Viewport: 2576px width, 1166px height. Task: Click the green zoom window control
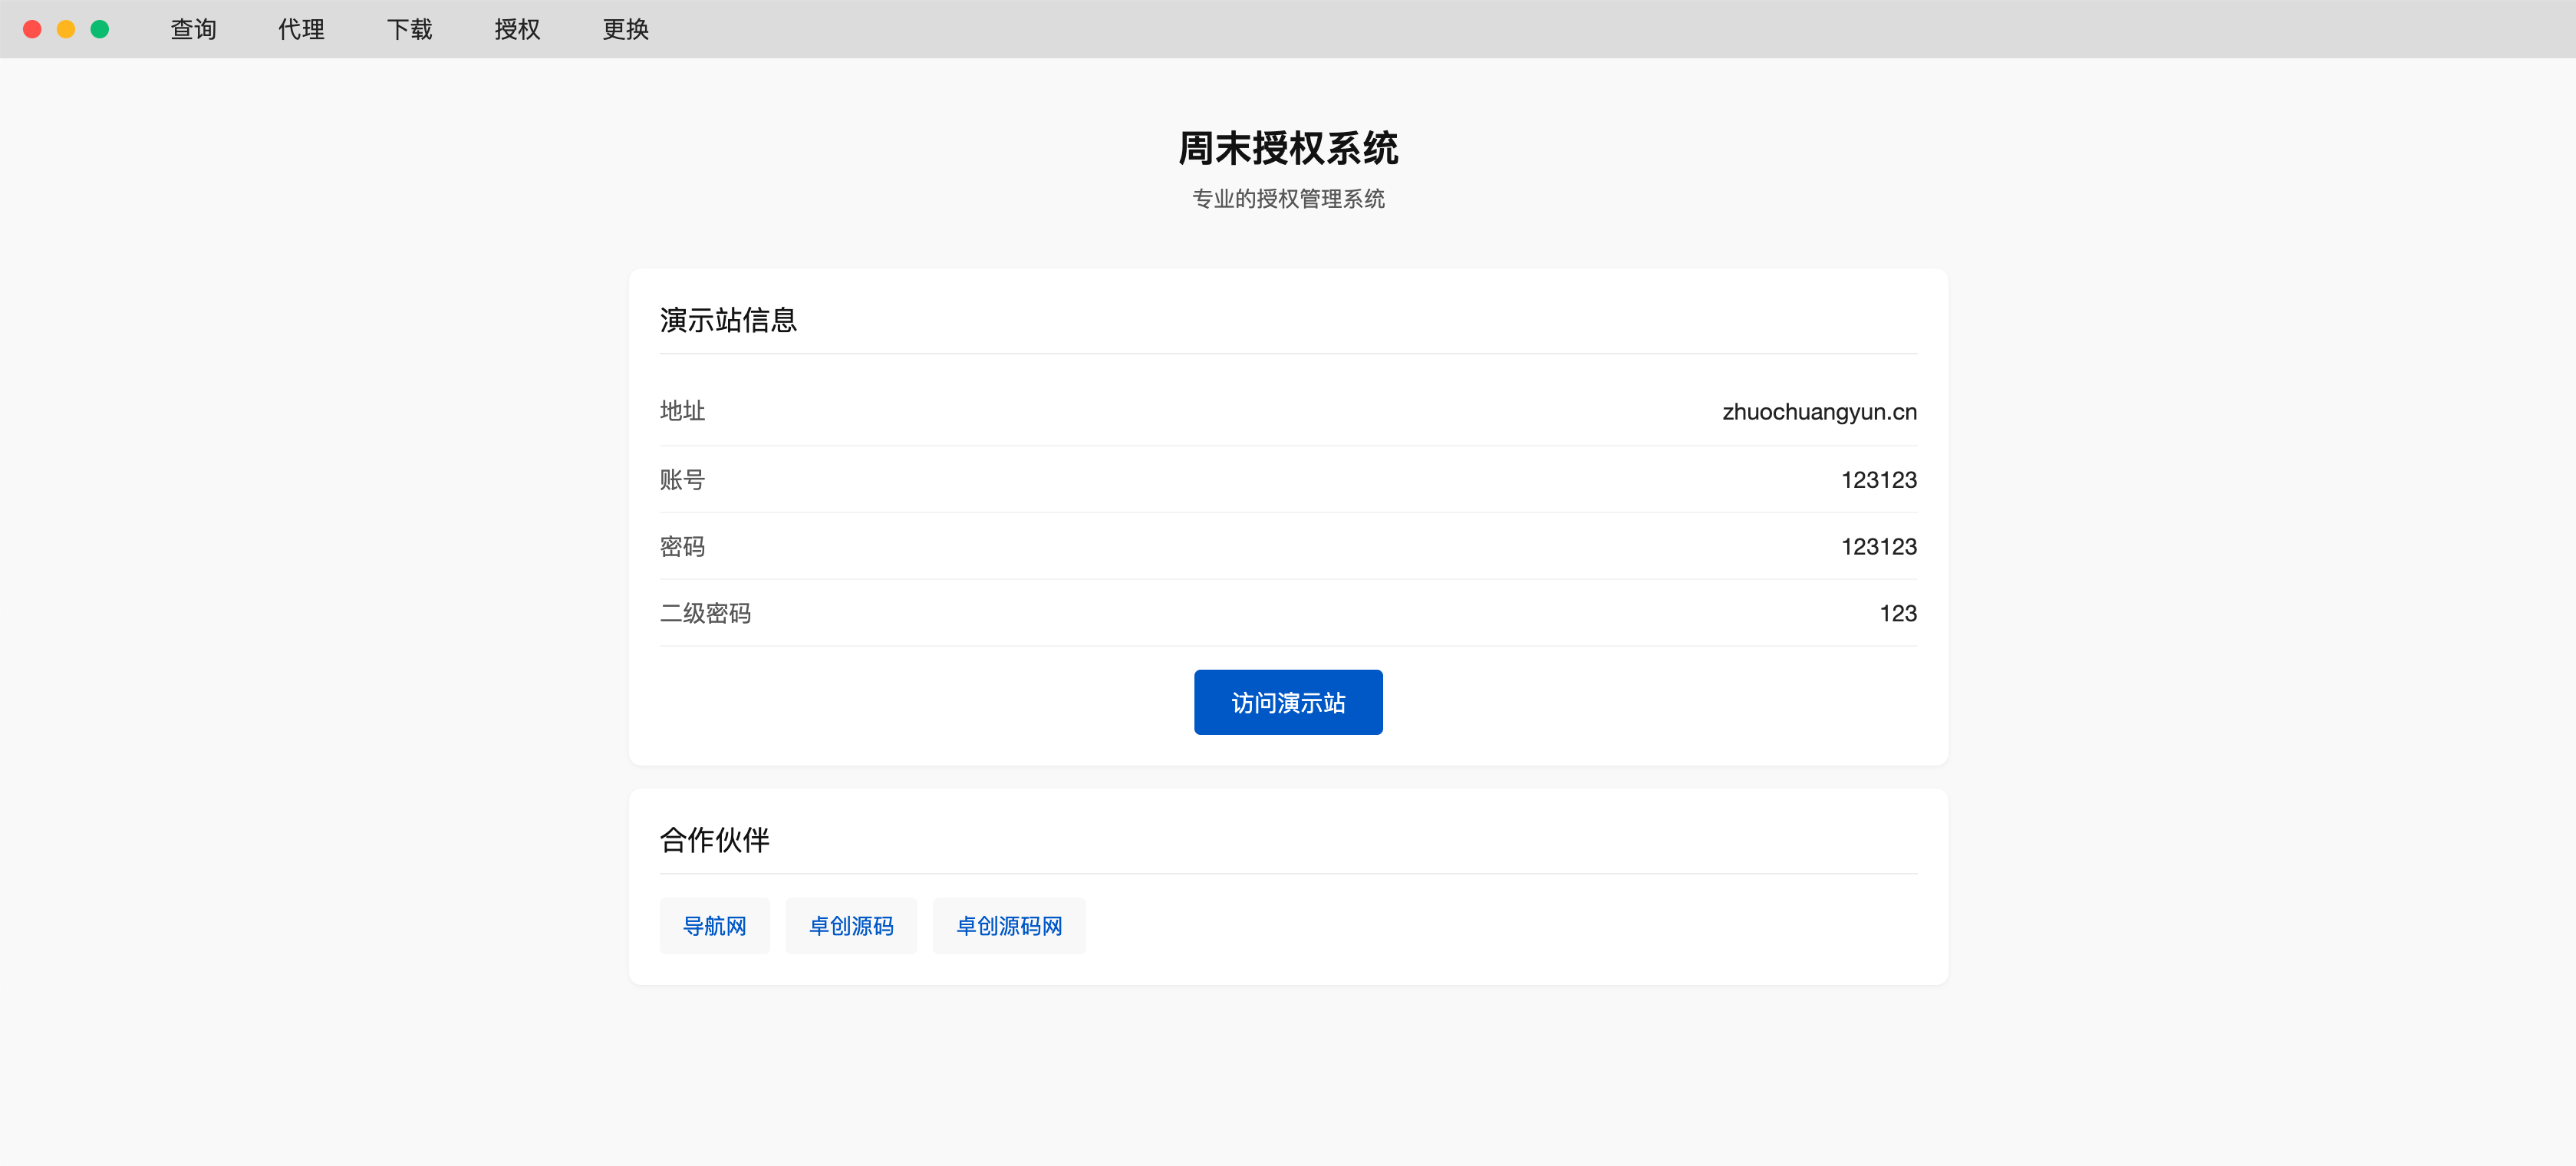101,29
